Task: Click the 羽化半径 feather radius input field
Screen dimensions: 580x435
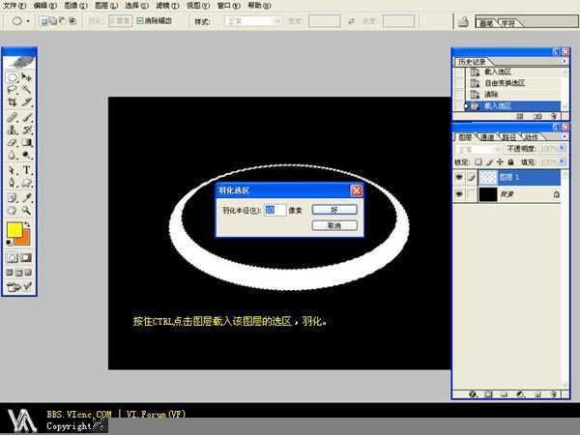Action: [x=275, y=210]
